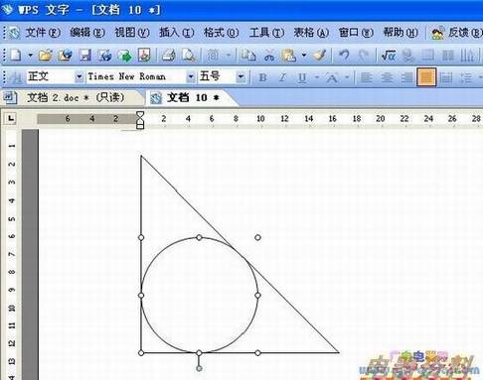The image size is (483, 380).
Task: Click the New document icon
Action: [15, 55]
